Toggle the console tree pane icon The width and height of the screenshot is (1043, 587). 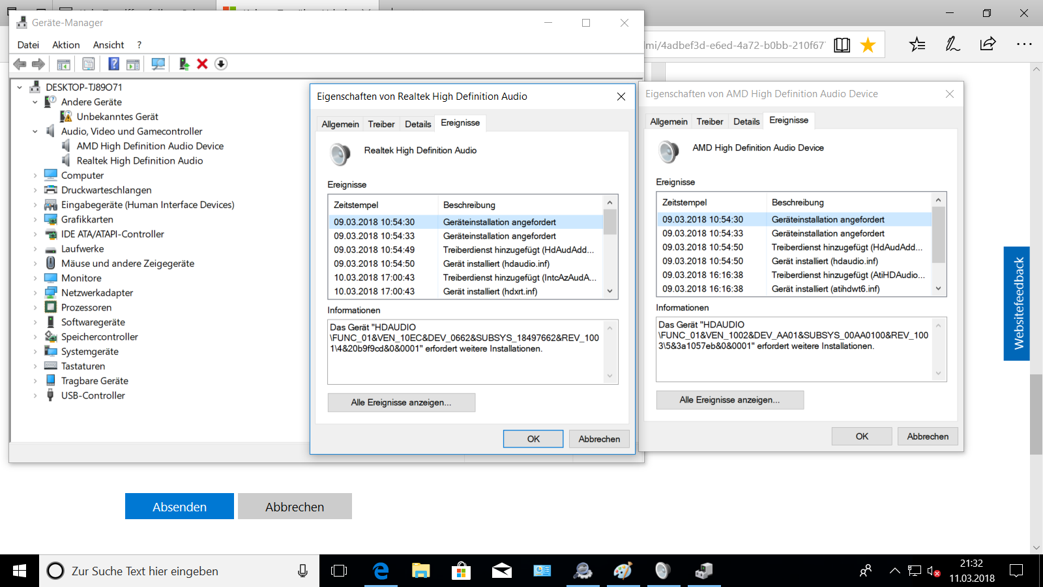click(63, 64)
